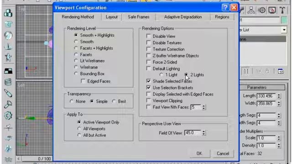The image size is (292, 164).
Task: Enable Force 2-Sided checkbox
Action: click(148, 62)
